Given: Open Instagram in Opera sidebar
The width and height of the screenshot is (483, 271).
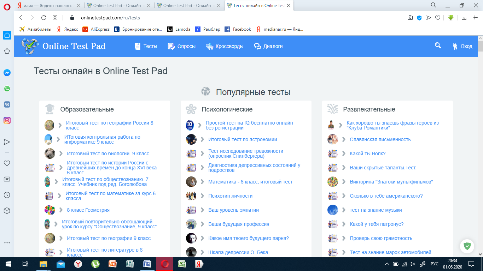Looking at the screenshot, I should tap(7, 120).
